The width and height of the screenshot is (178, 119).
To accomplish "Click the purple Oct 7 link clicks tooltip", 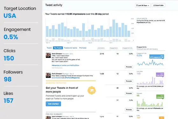I will pos(160,74).
